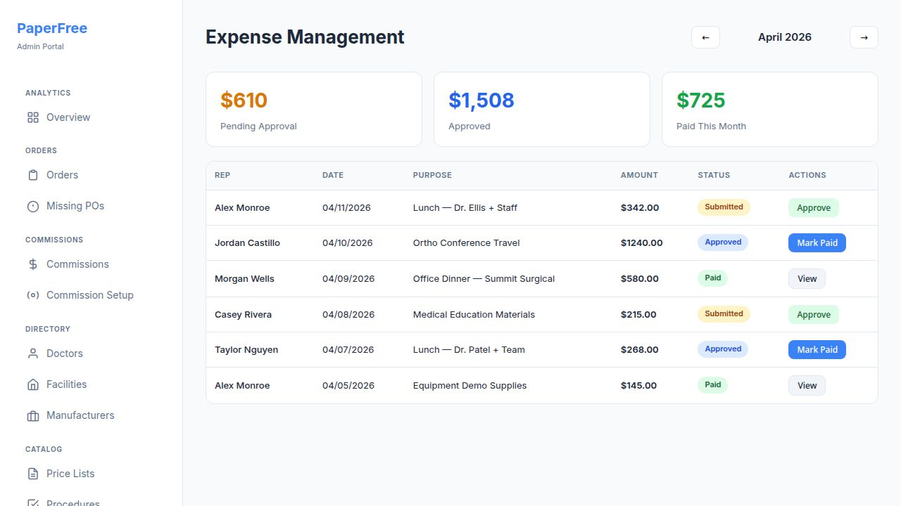Click the PaperFree logo
901x506 pixels.
(52, 28)
